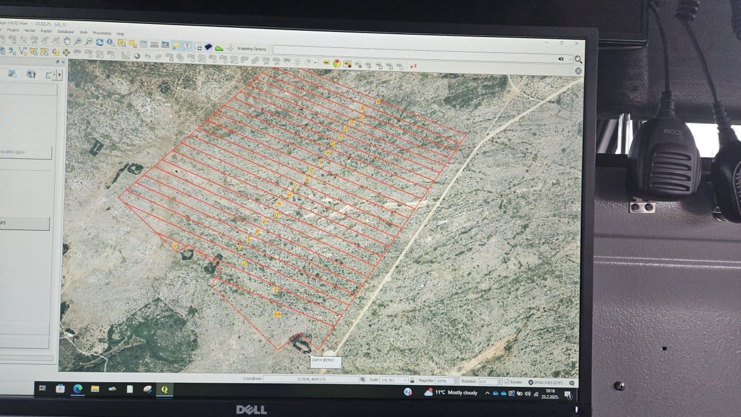Image resolution: width=741 pixels, height=417 pixels.
Task: Refresh the map canvas
Action: point(99,42)
